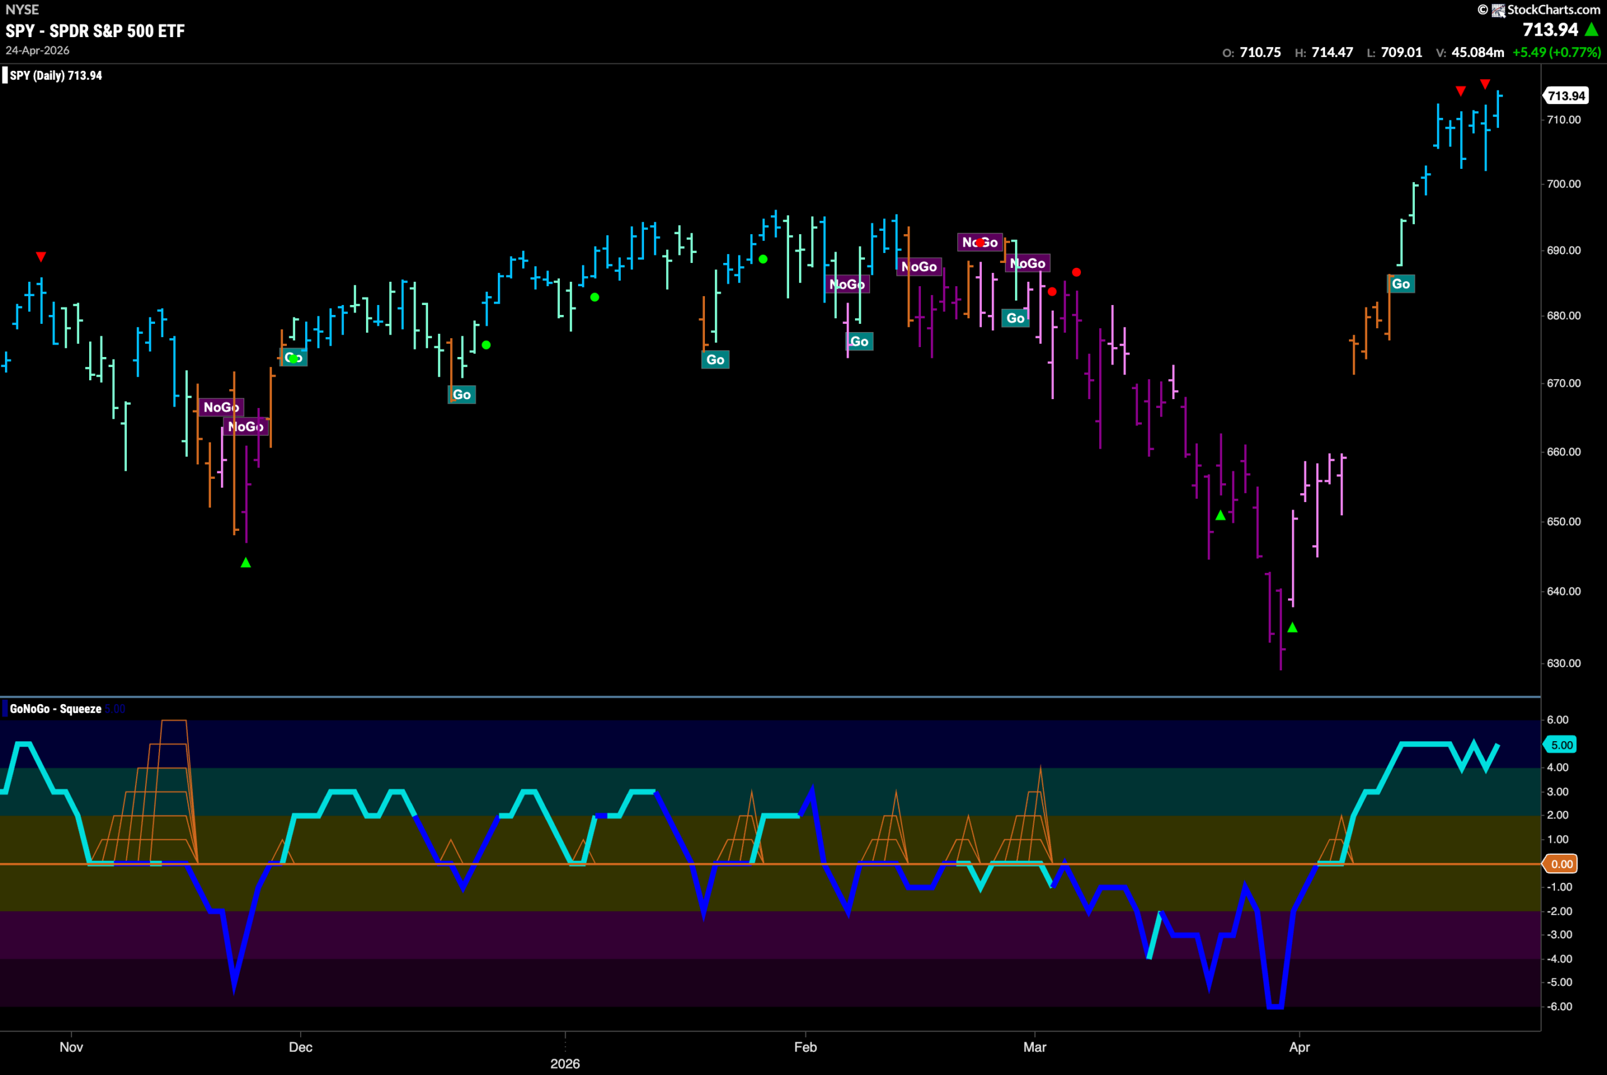Click the SPY (Daily) 713.94 legend label
The height and width of the screenshot is (1075, 1607).
tap(55, 75)
